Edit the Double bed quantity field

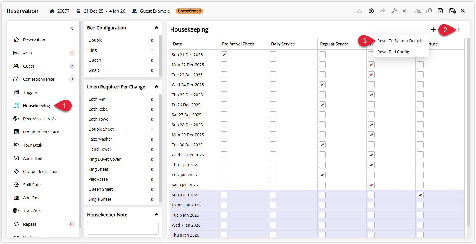pos(152,40)
